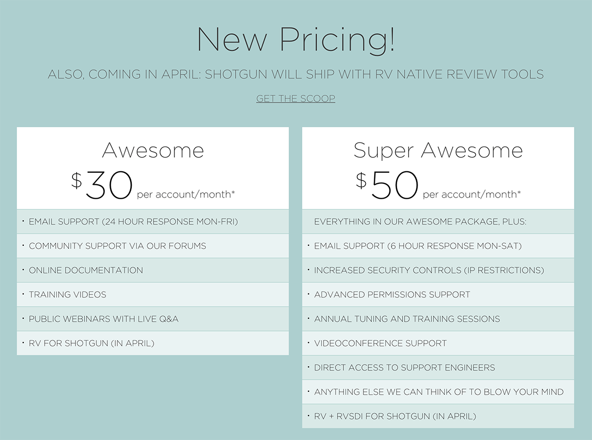Click the $30 per account/month price

153,185
